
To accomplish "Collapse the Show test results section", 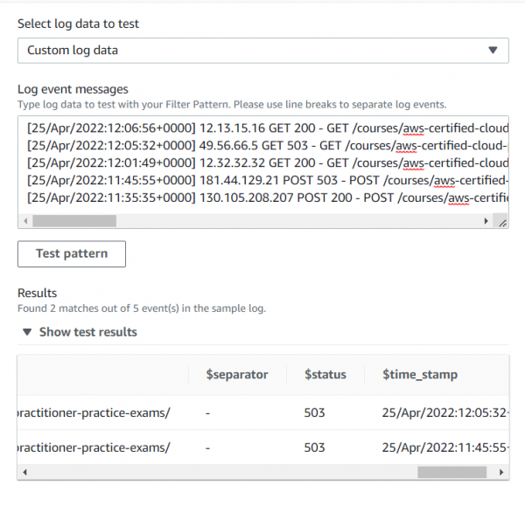I will tap(87, 332).
